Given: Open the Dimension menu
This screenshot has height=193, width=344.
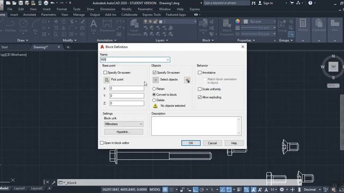Looking at the screenshot, I should coord(107,9).
